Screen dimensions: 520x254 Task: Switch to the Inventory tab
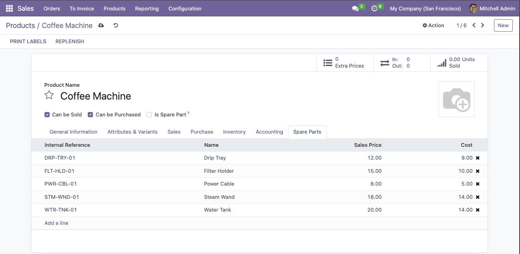coord(234,132)
